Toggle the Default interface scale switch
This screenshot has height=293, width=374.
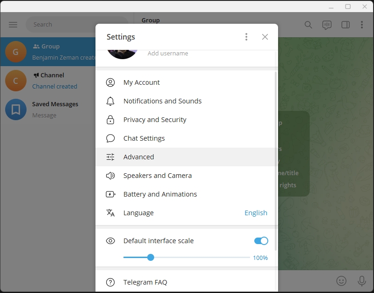click(x=261, y=241)
